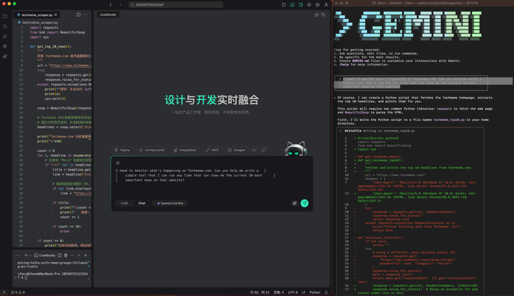Click the Images chip
Image resolution: width=514 pixels, height=296 pixels.
point(237,150)
